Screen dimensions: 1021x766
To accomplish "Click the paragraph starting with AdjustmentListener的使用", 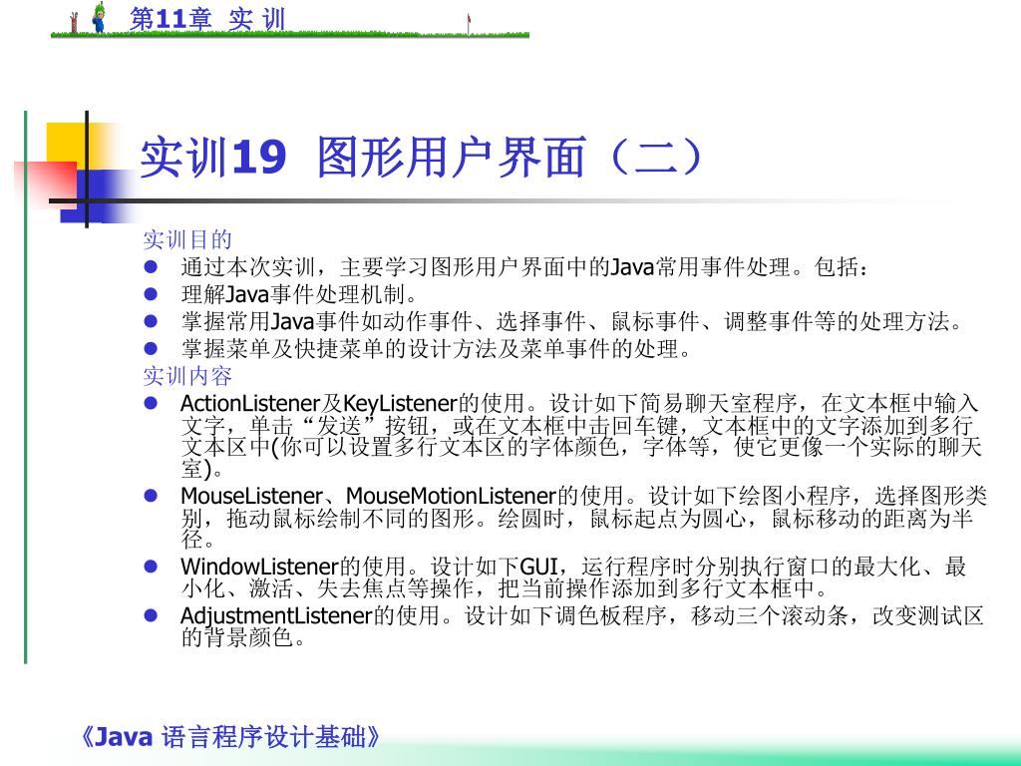I will (582, 626).
